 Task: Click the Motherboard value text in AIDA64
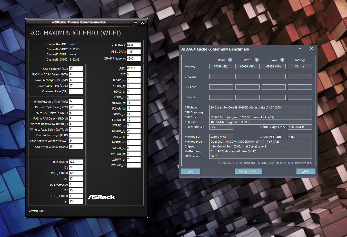tap(233, 151)
